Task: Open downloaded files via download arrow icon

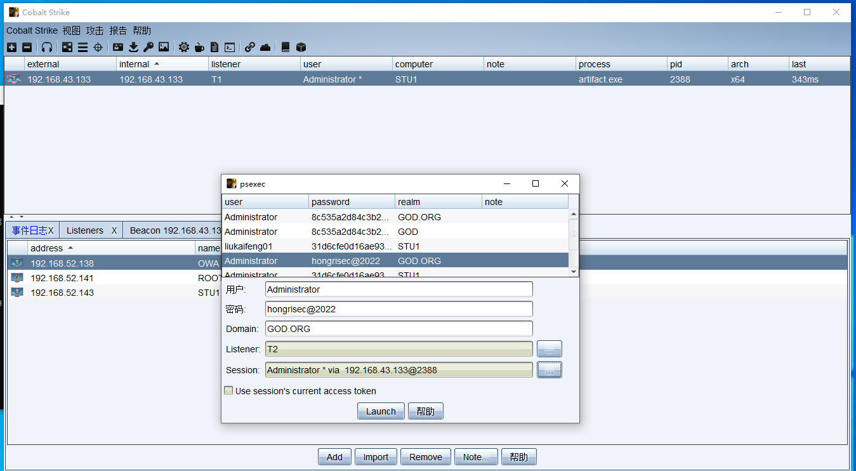Action: (133, 47)
